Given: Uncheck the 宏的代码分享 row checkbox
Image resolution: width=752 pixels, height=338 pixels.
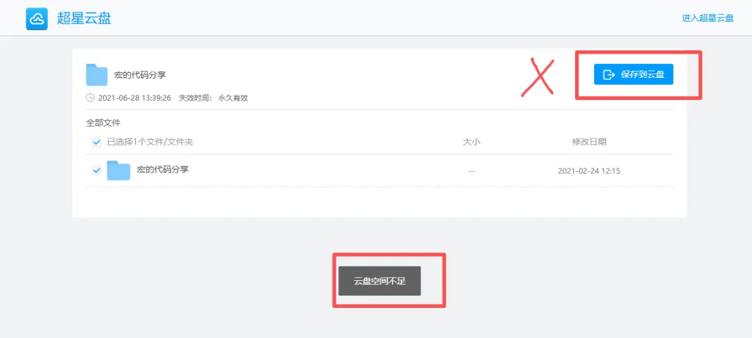Looking at the screenshot, I should click(96, 170).
